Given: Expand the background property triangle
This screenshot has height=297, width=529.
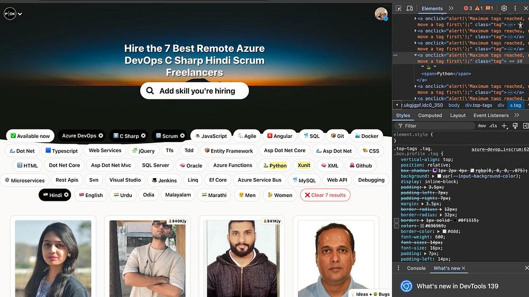Looking at the screenshot, I should pos(433,176).
